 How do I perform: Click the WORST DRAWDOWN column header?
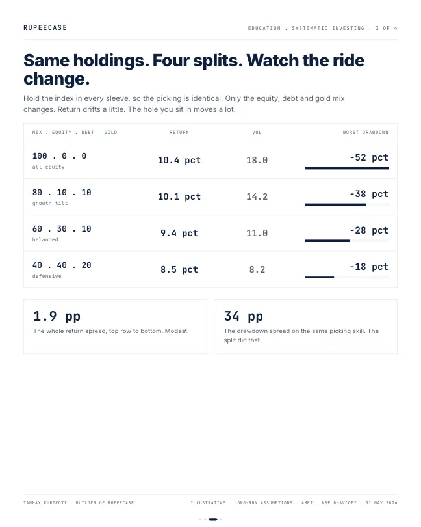(365, 133)
